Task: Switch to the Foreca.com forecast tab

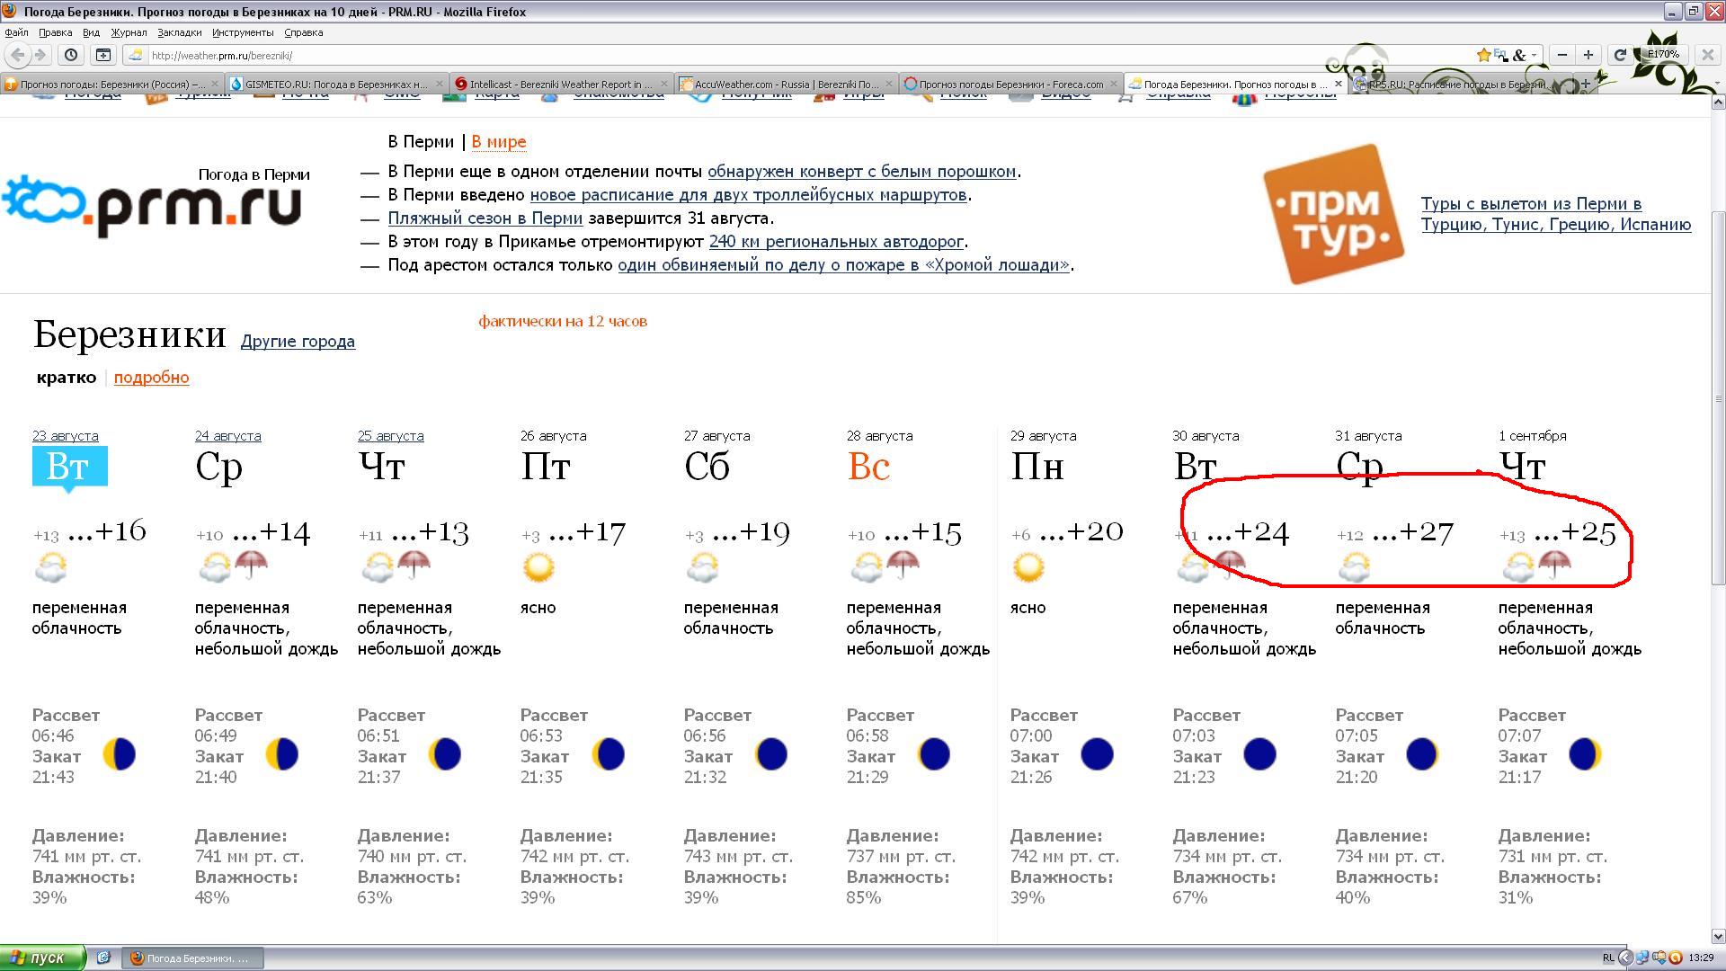Action: 1007,84
